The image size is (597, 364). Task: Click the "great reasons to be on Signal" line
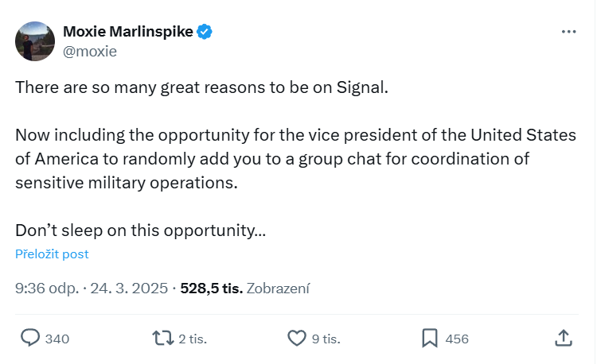[x=202, y=87]
